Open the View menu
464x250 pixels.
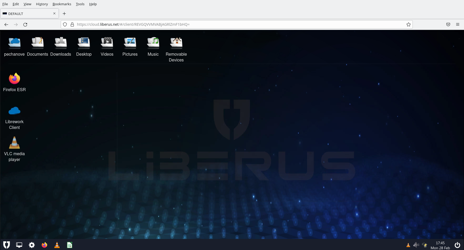(27, 4)
